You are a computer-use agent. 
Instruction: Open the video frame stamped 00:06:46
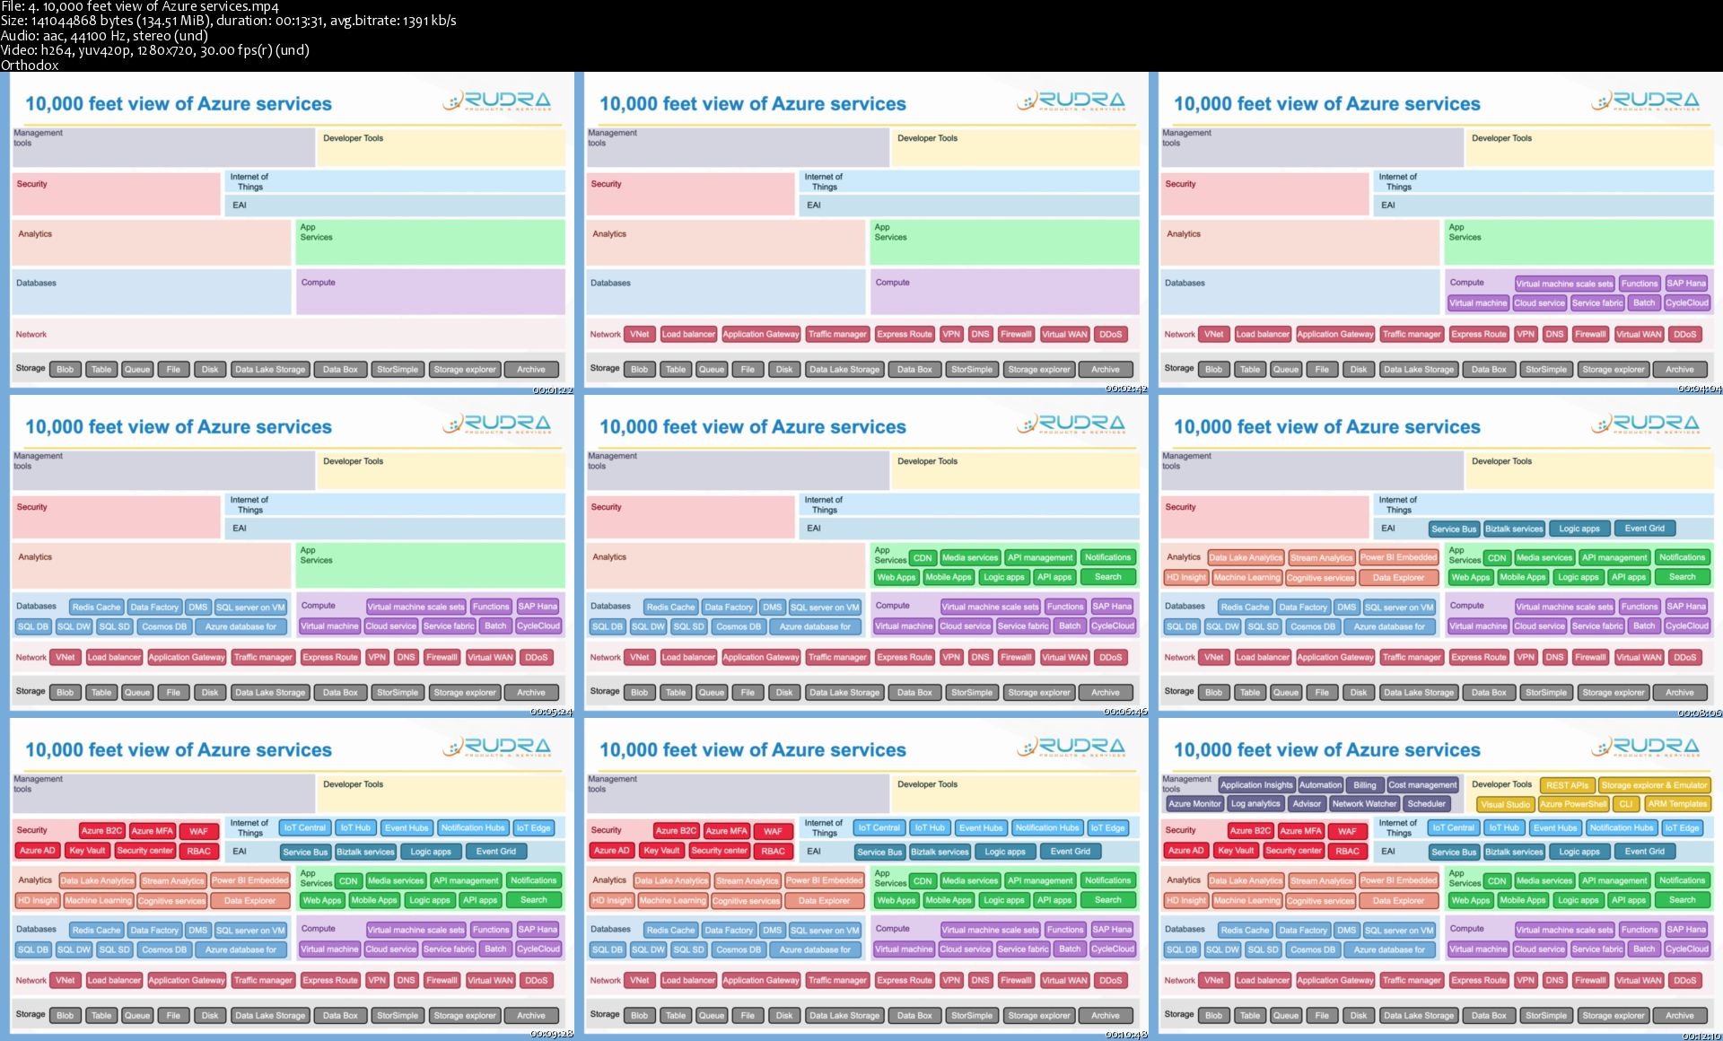[861, 555]
